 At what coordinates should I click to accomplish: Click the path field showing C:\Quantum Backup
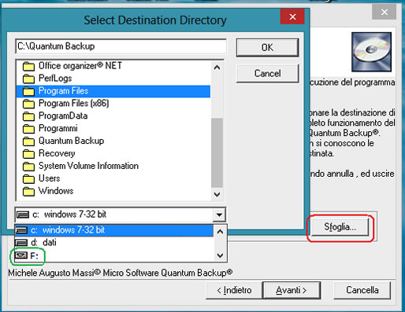click(121, 46)
